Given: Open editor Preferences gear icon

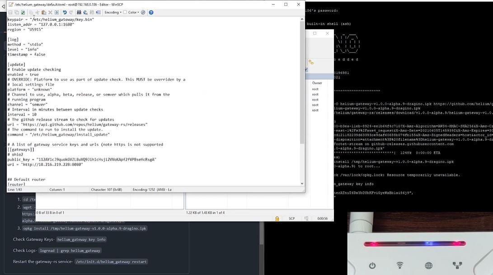Looking at the screenshot, I should [143, 12].
